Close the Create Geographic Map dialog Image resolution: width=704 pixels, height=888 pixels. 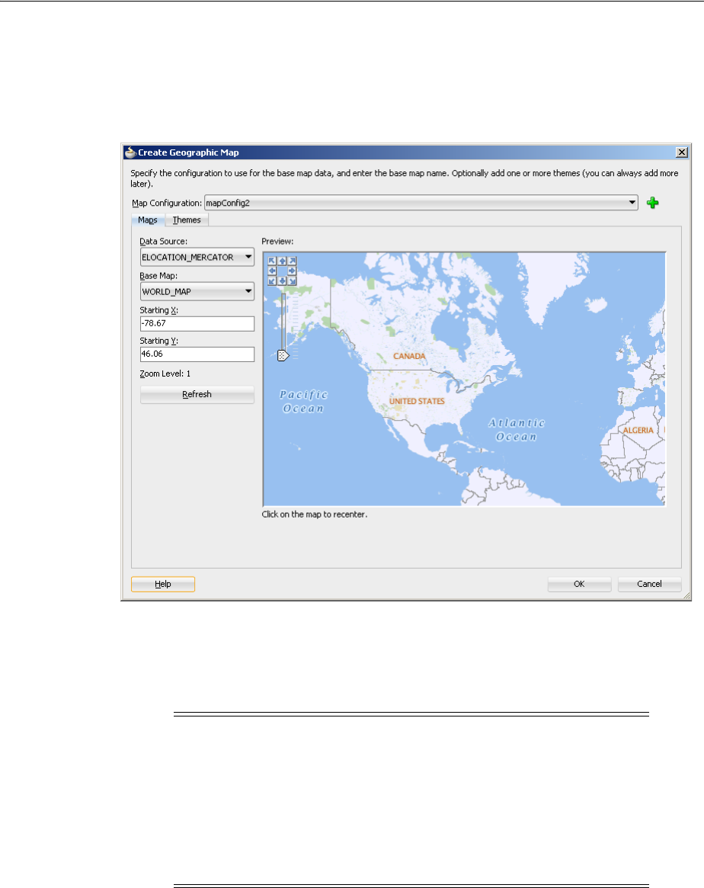click(x=682, y=152)
